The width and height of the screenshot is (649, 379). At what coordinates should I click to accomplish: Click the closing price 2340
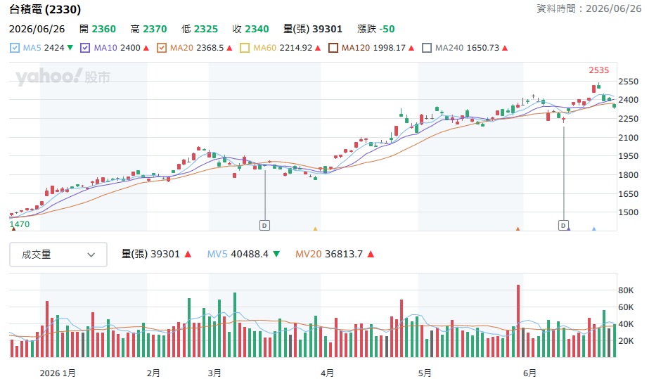[257, 29]
